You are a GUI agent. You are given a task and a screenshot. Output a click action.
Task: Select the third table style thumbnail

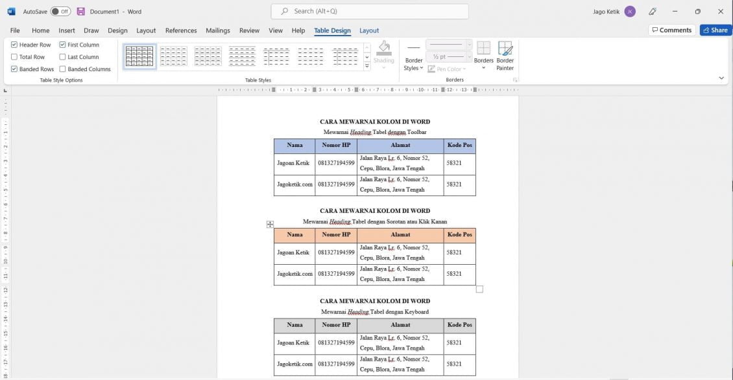pos(208,56)
